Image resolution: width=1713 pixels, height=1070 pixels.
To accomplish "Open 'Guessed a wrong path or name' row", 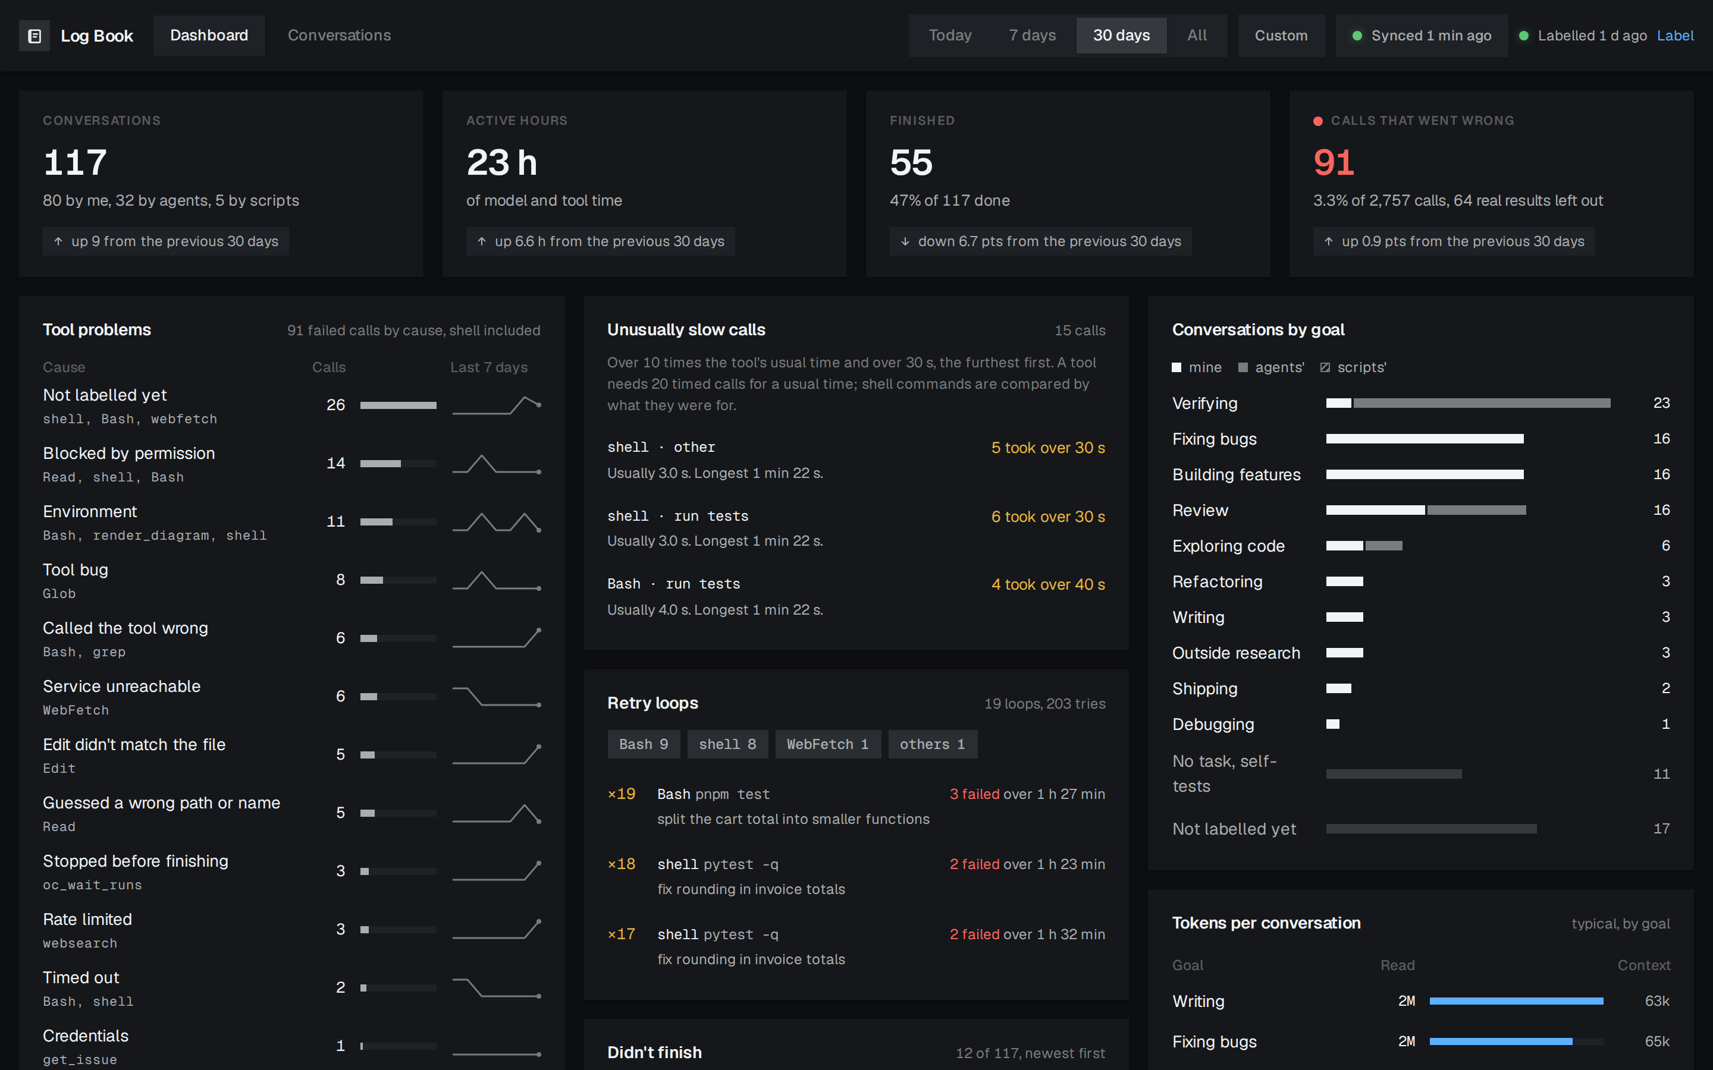I will 291,814.
